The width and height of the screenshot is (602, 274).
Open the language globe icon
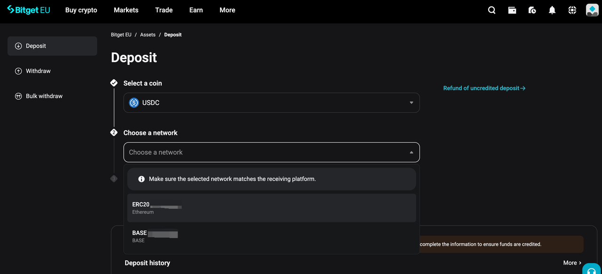572,10
